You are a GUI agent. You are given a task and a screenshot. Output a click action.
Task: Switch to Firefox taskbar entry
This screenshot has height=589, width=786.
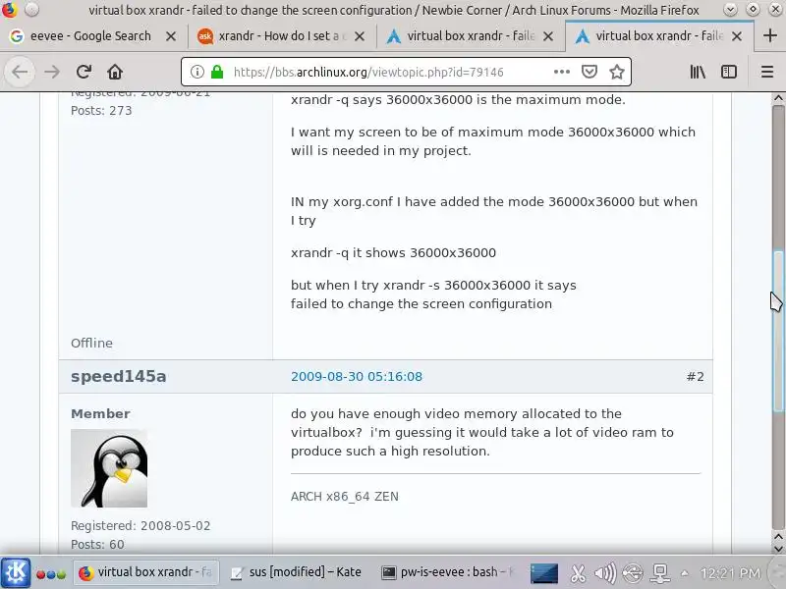(145, 572)
